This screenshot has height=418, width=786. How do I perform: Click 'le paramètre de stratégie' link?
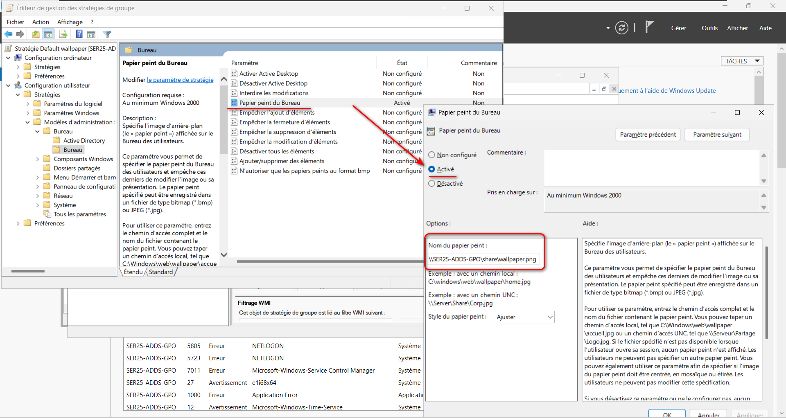click(x=180, y=80)
